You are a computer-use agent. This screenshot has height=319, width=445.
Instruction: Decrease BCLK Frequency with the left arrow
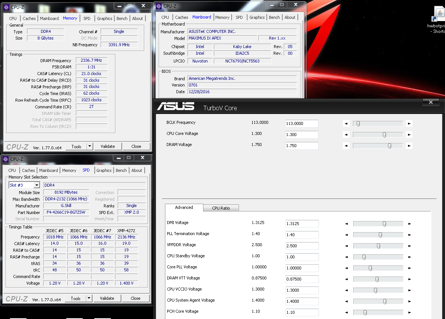(346, 124)
